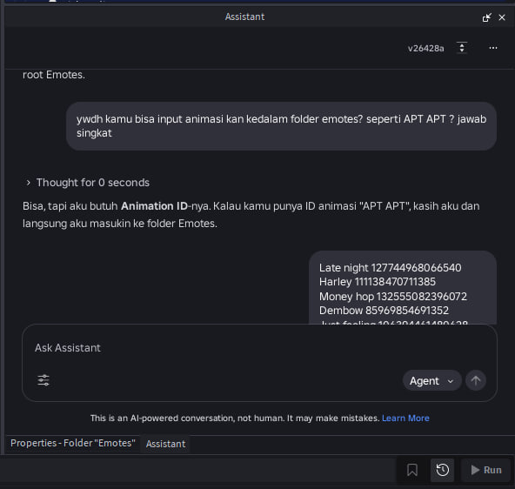Image resolution: width=515 pixels, height=489 pixels.
Task: Click the v26428a version label
Action: (425, 49)
